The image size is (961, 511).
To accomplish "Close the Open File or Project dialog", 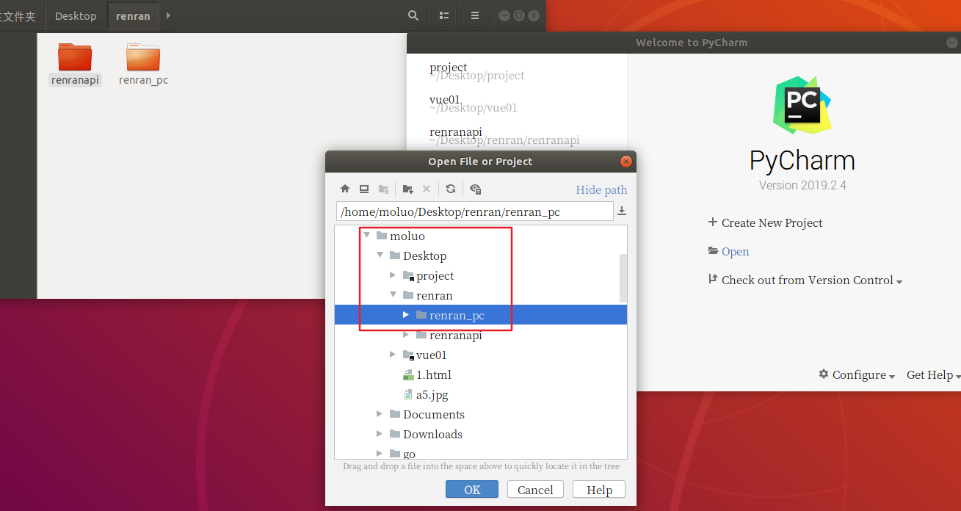I will click(626, 162).
